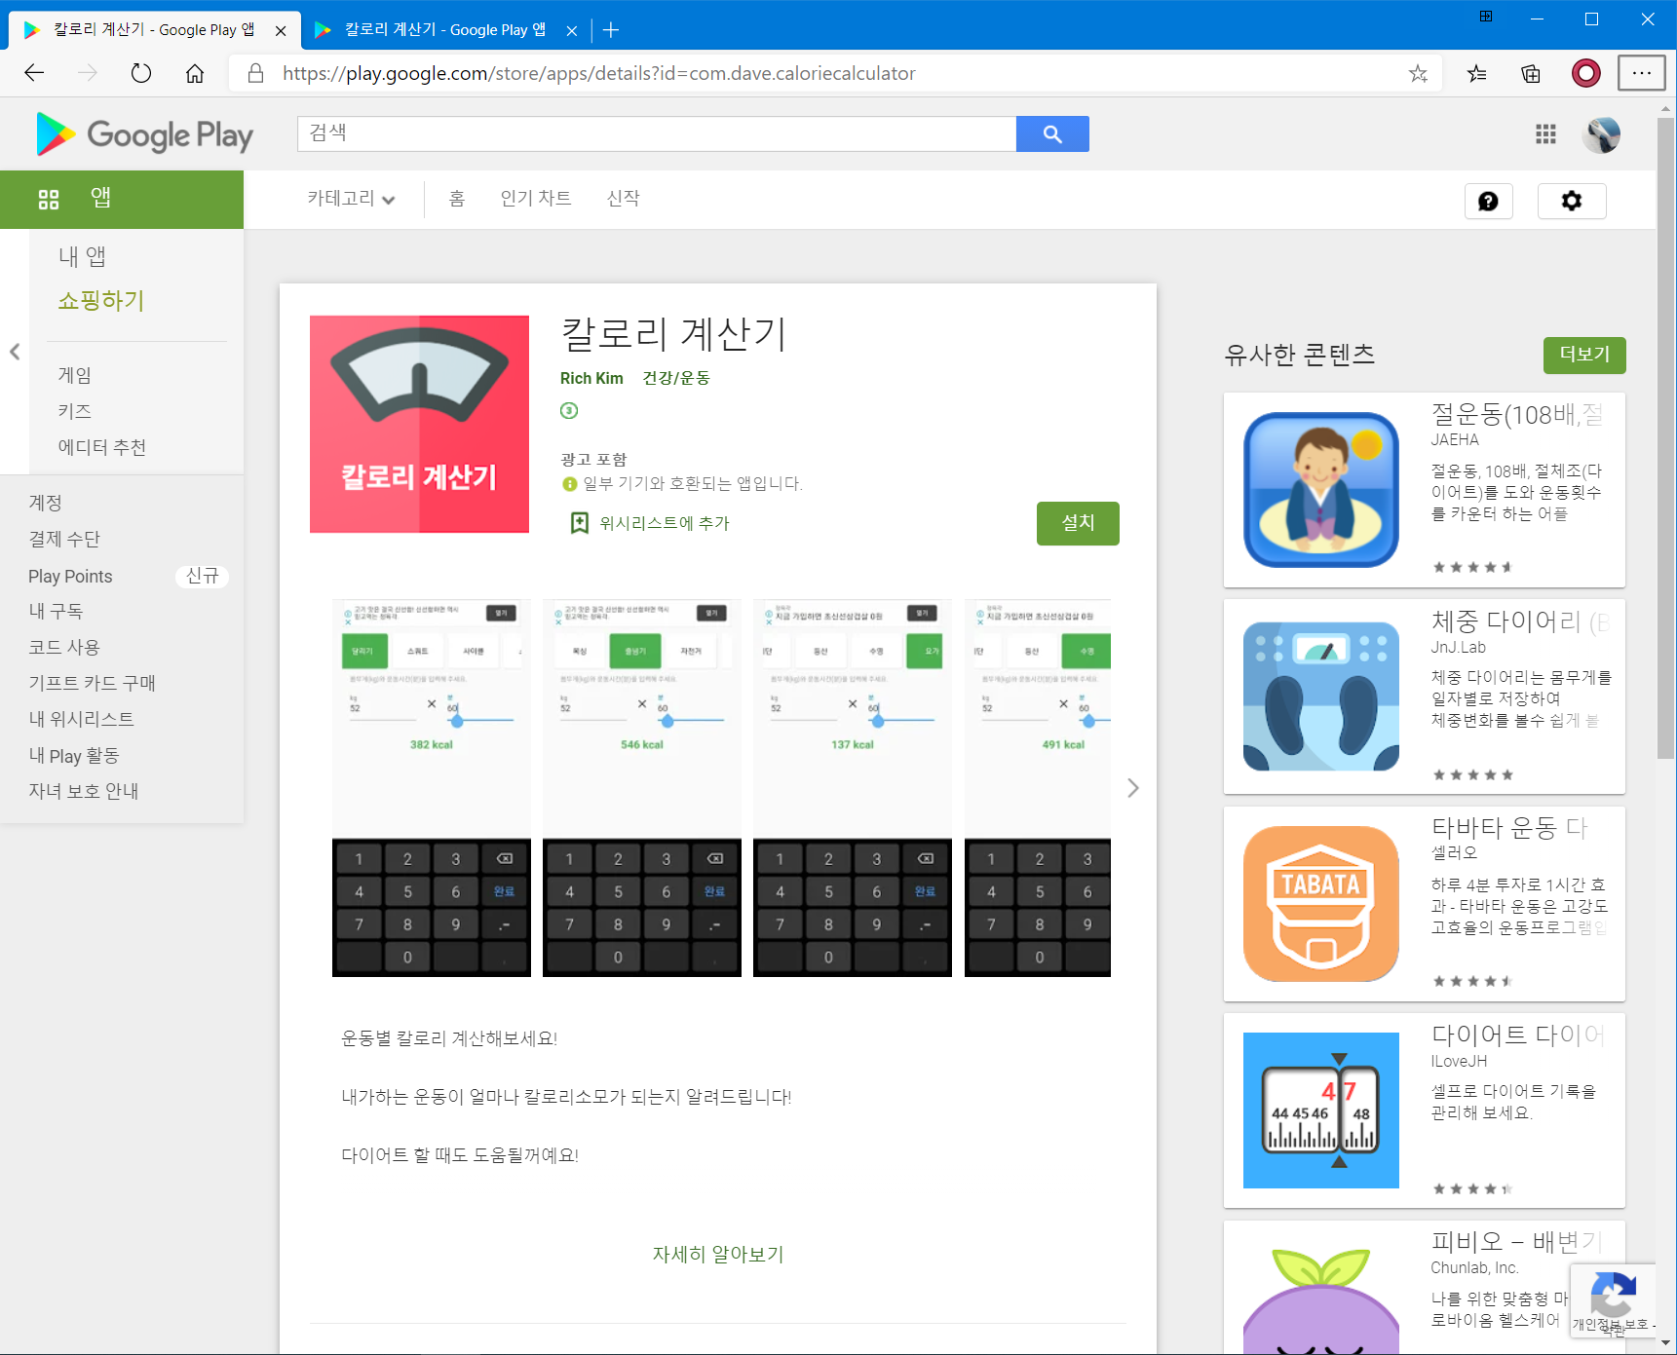
Task: Open the 382 kcal screenshot thumbnail
Action: pos(432,787)
